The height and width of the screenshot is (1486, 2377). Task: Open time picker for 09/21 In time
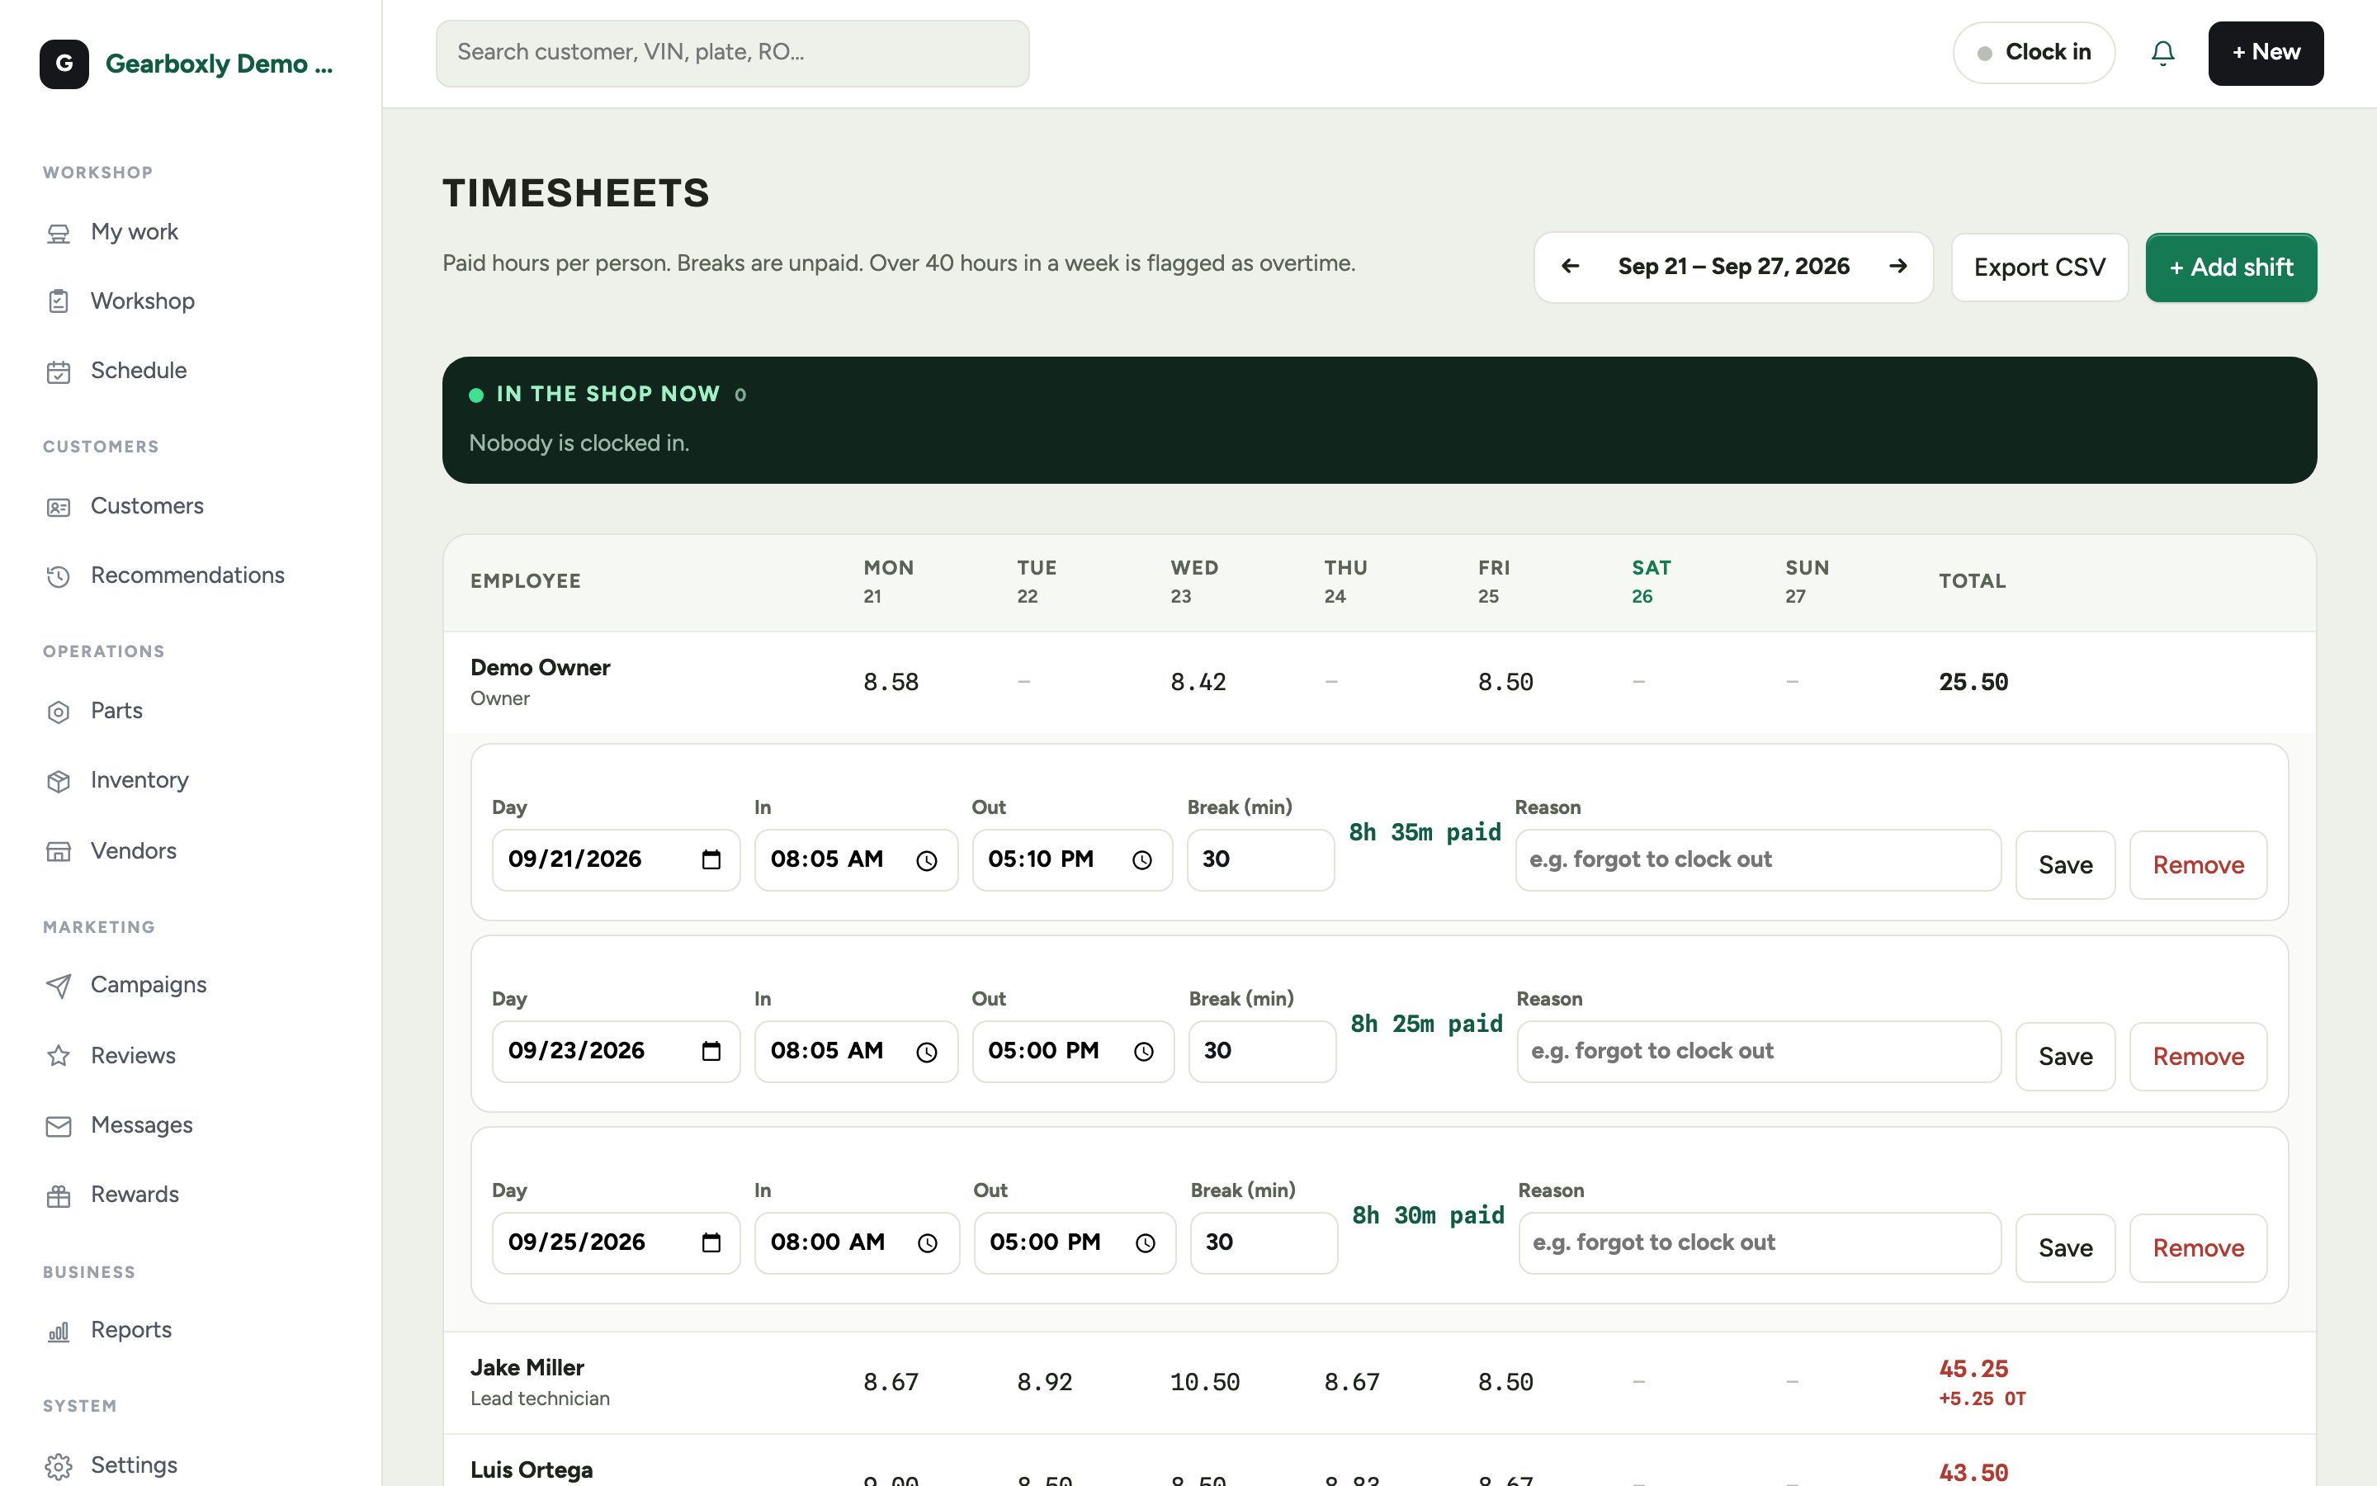(x=926, y=861)
